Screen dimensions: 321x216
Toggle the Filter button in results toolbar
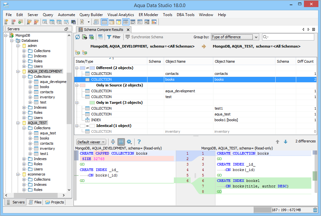(x=114, y=37)
